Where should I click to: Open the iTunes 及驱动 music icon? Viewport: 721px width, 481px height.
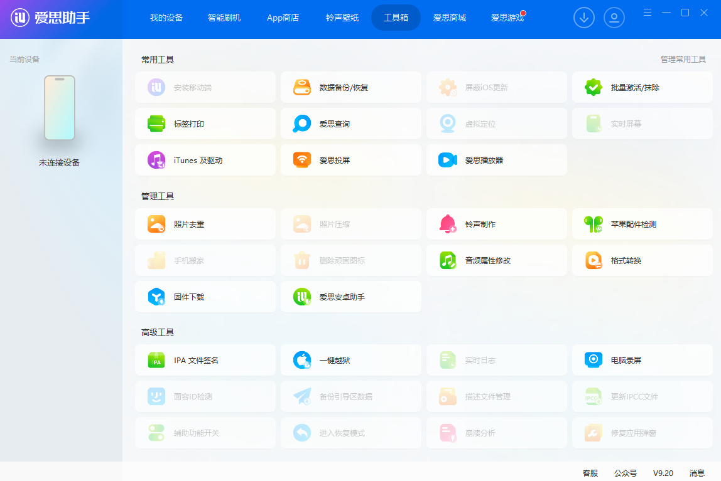(x=156, y=160)
